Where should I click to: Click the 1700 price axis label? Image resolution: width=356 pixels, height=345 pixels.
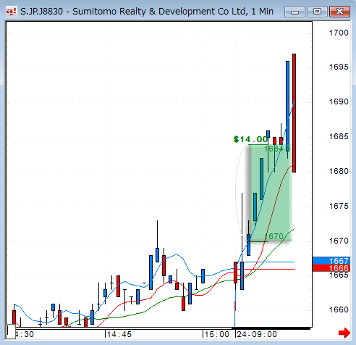[339, 33]
